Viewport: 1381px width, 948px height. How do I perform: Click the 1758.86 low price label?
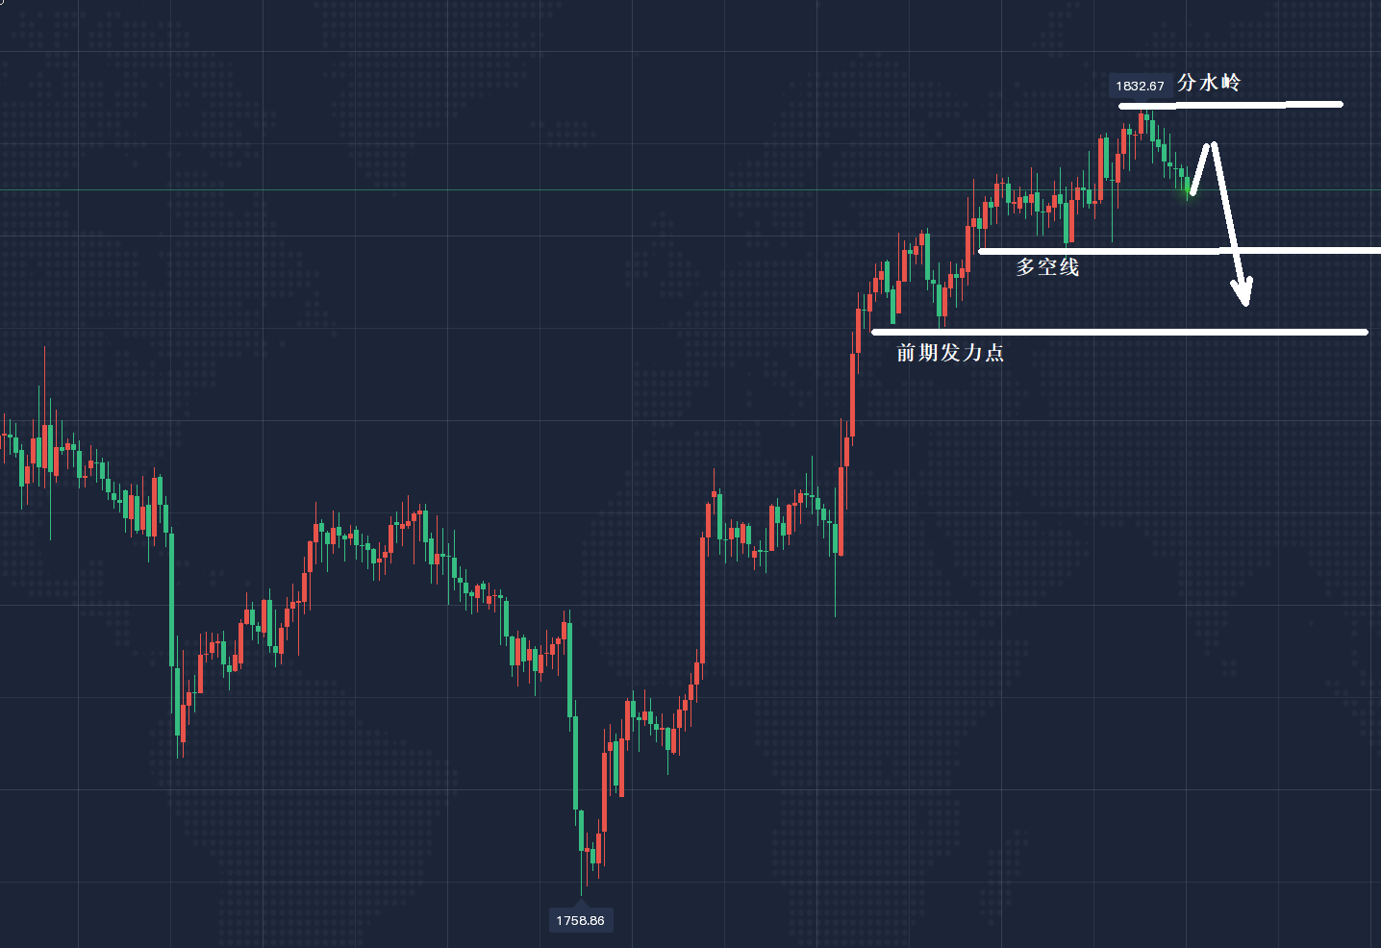click(580, 920)
